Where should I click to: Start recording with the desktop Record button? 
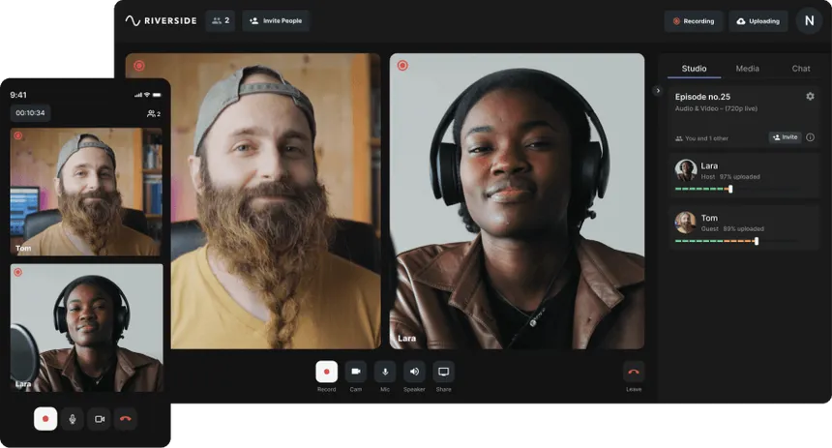point(326,372)
